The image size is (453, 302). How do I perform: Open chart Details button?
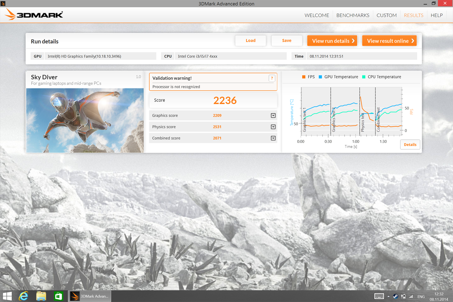[x=410, y=145]
